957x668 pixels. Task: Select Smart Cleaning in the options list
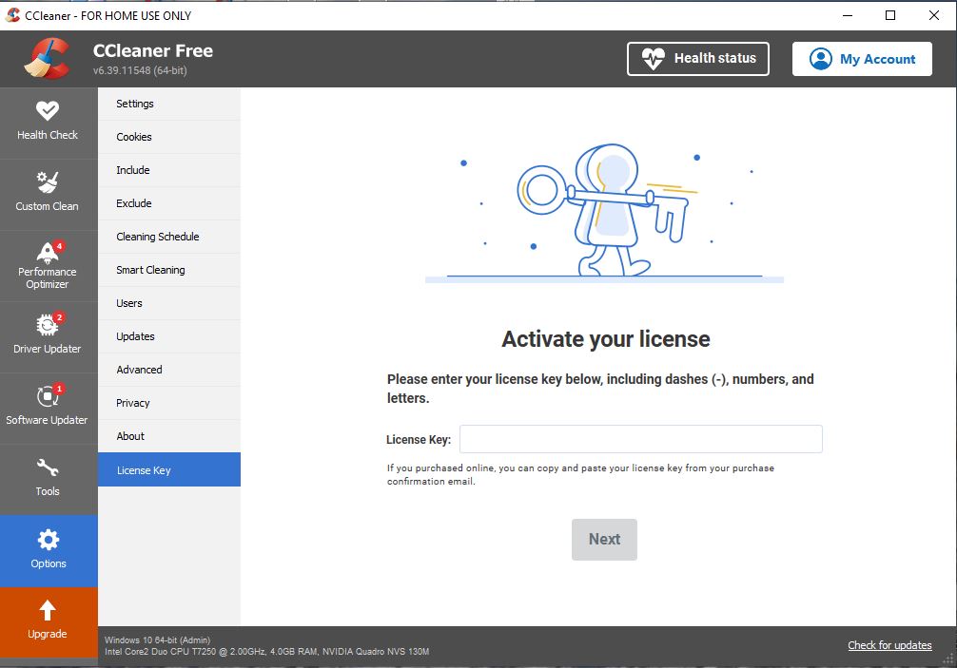click(150, 270)
